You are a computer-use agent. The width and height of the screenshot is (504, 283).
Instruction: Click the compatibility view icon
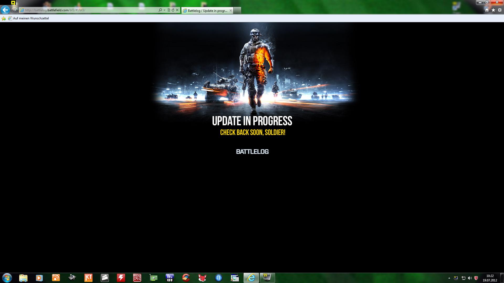[169, 10]
